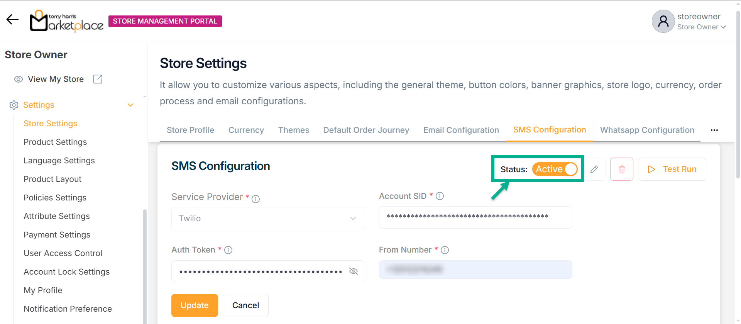Collapse the Settings sidebar section
741x324 pixels.
[130, 105]
